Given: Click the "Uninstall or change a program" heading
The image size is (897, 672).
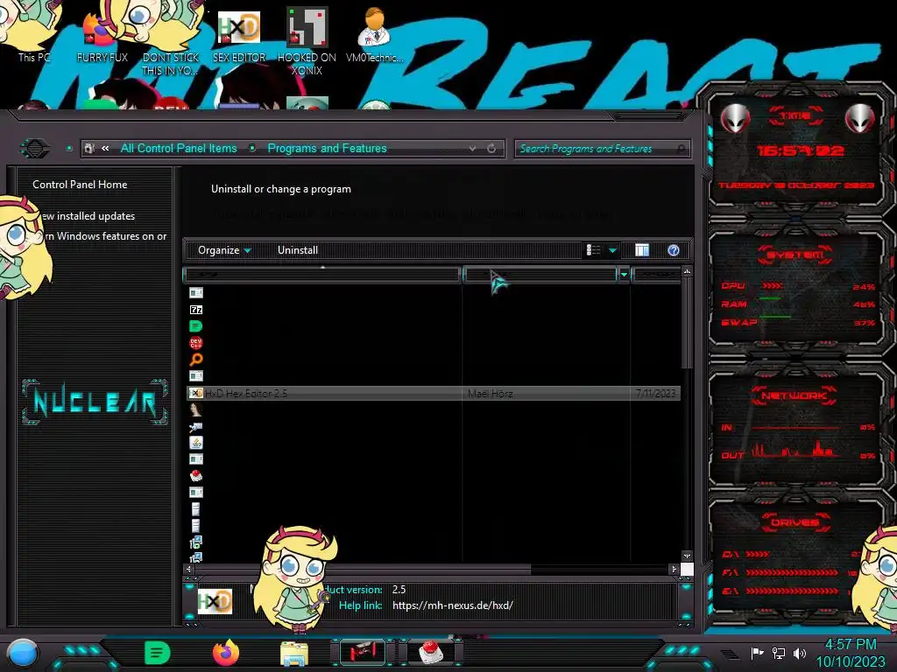Looking at the screenshot, I should pos(281,189).
